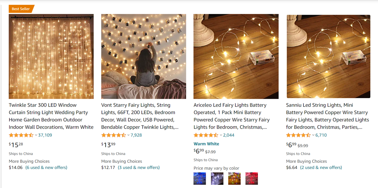Select the red color swatch
This screenshot has width=378, height=188.
(252, 179)
